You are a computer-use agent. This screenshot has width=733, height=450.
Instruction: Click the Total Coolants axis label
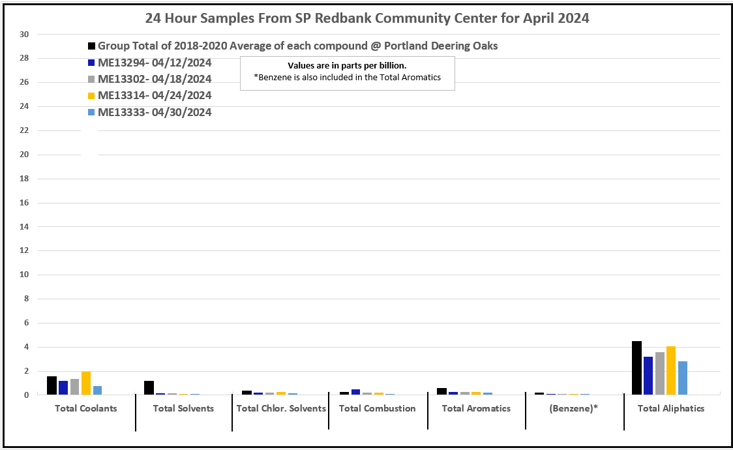pos(86,409)
